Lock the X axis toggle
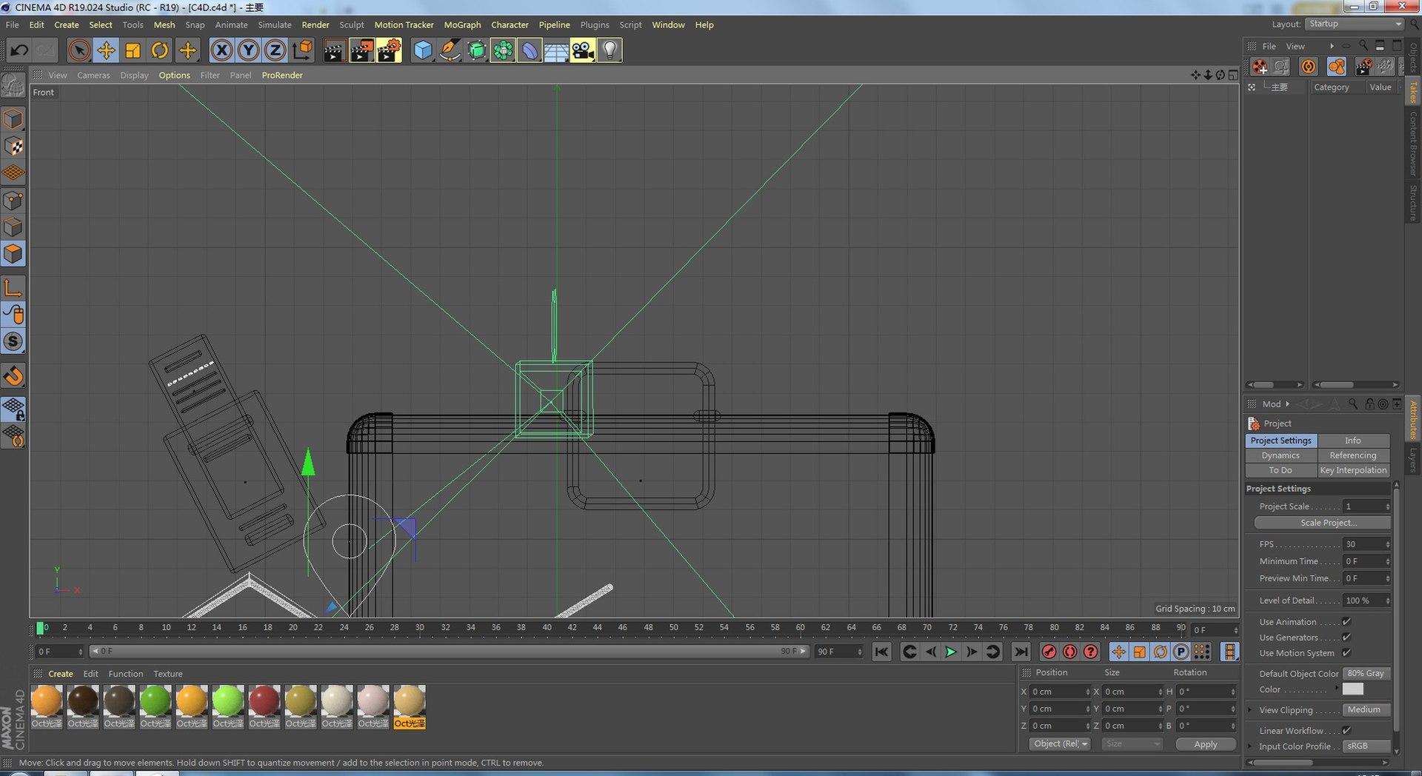This screenshot has height=776, width=1422. [221, 50]
